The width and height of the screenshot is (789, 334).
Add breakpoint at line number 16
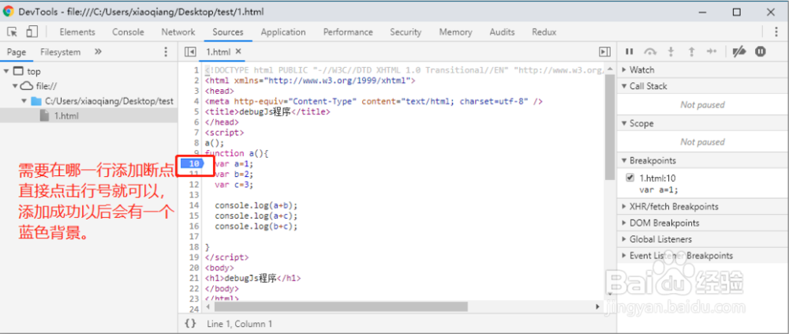click(194, 226)
